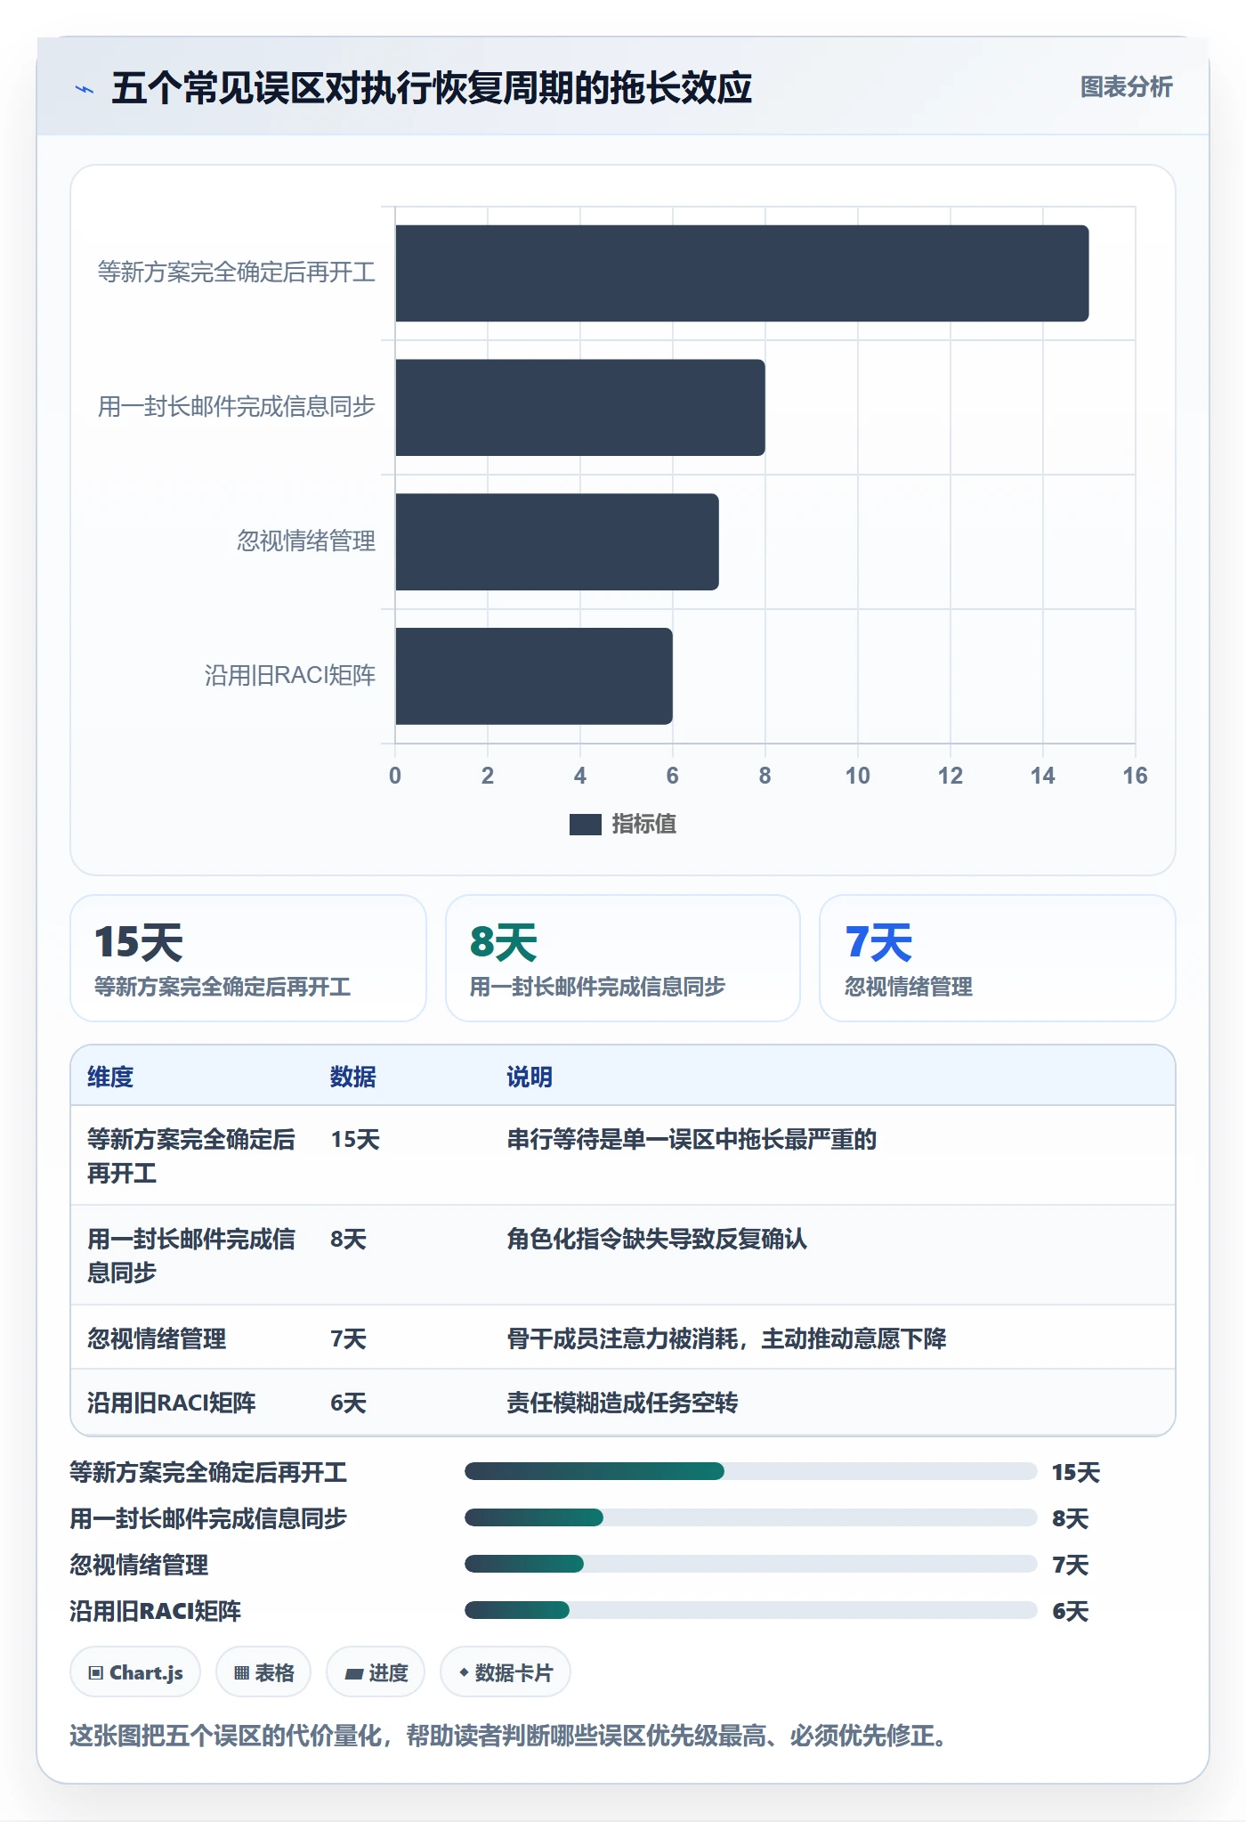Screen dimensions: 1246x1822
Task: Click the 说明 table column header
Action: (530, 1077)
